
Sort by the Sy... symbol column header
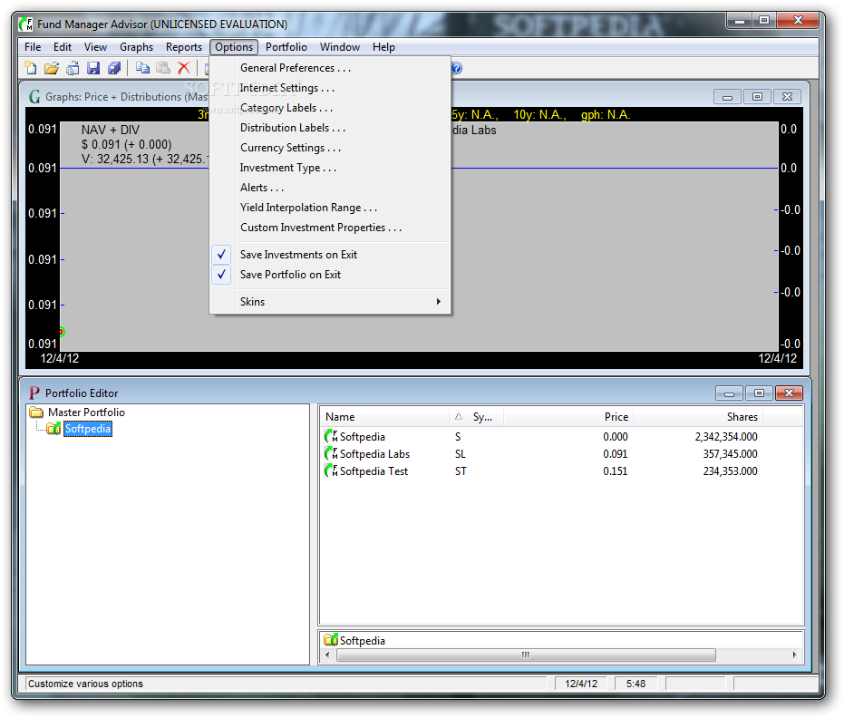[476, 417]
